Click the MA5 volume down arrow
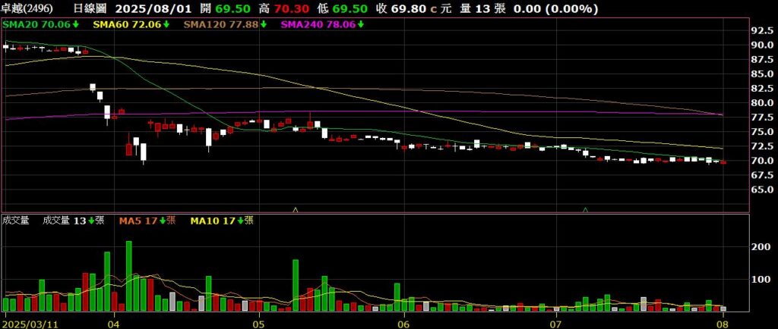 click(161, 221)
